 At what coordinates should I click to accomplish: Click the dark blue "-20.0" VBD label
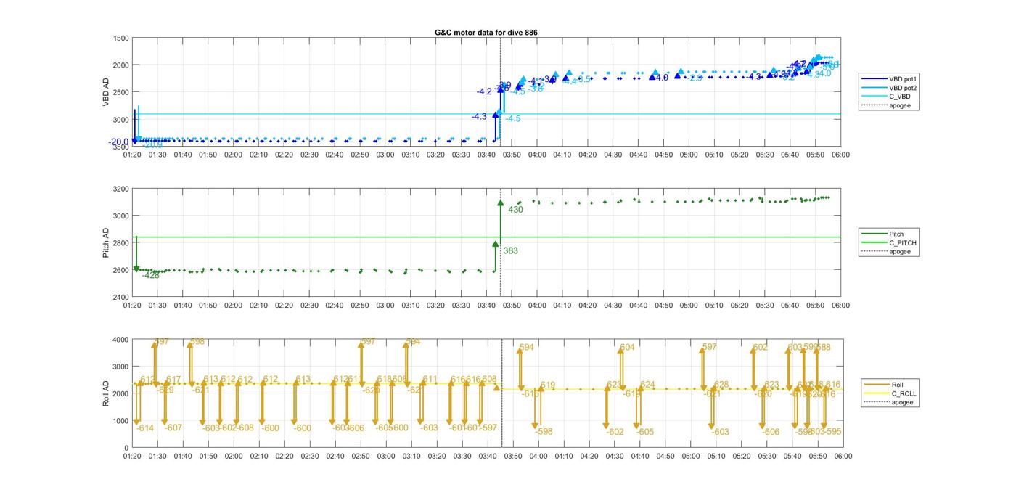tap(119, 142)
